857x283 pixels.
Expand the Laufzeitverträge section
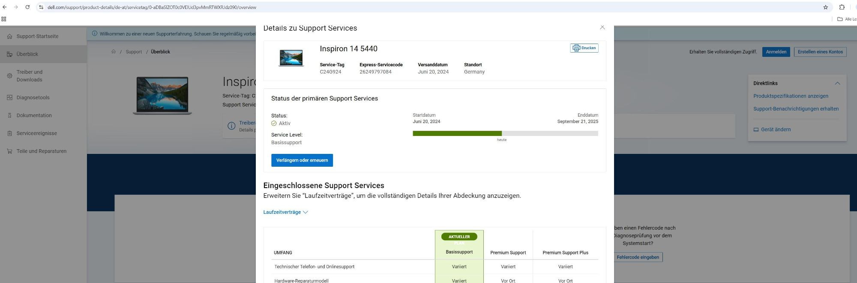285,212
